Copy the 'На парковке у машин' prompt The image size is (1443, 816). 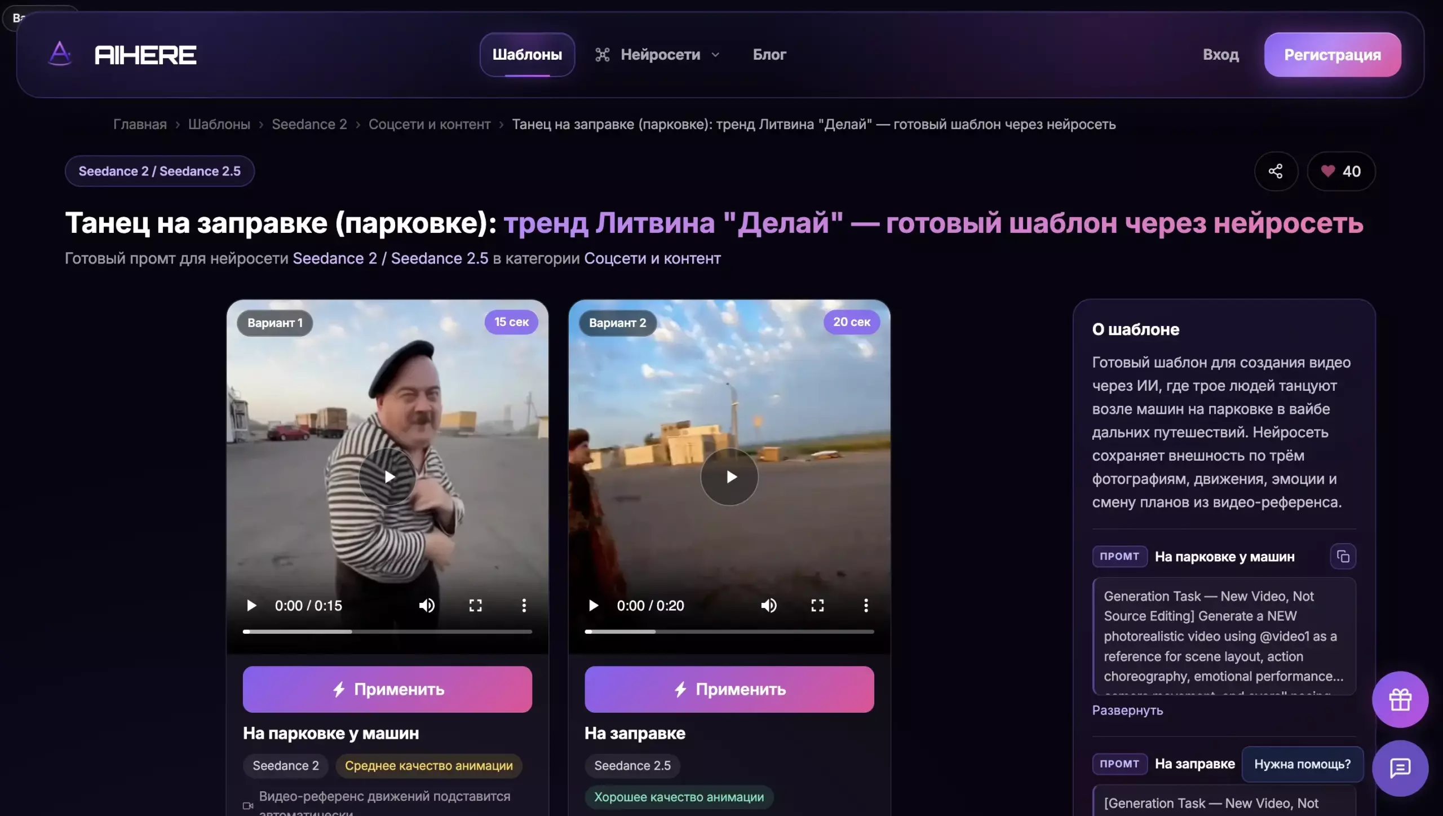1343,557
